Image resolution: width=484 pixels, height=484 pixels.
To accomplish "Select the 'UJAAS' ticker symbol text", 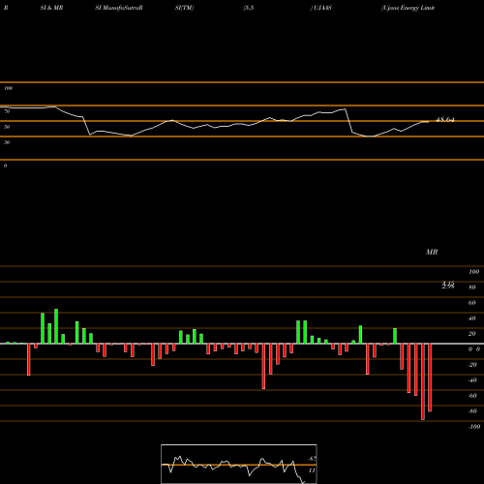I will pos(321,8).
